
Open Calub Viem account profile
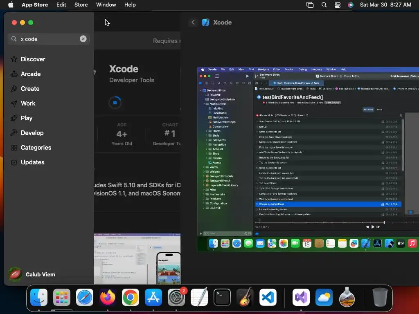click(x=32, y=274)
